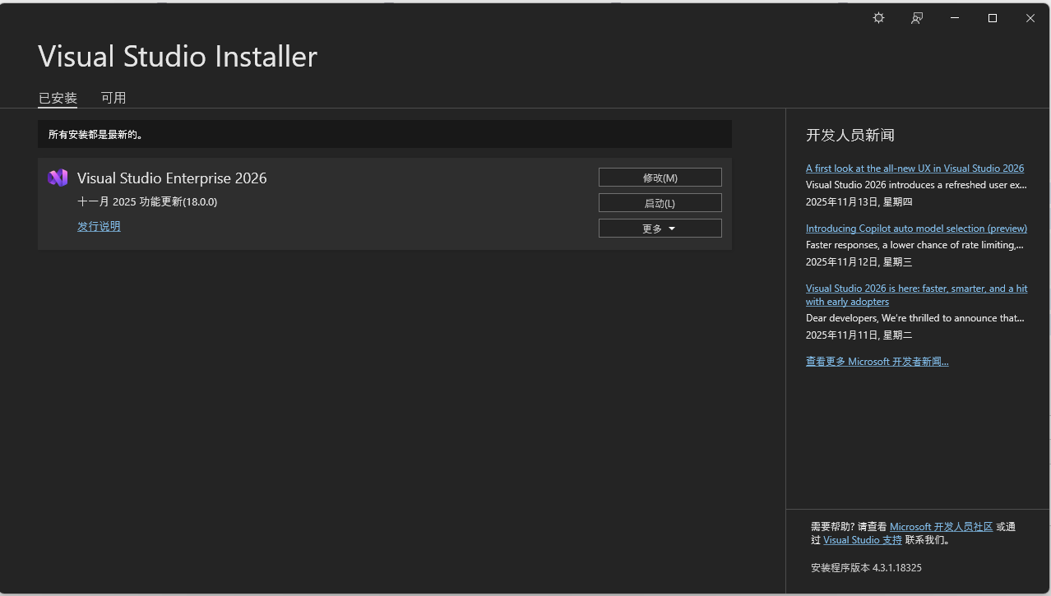Open Visual Studio 支持 link
1051x596 pixels.
pos(863,540)
